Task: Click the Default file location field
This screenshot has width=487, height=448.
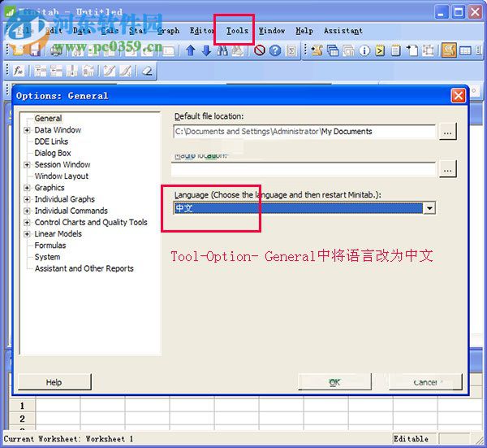Action: (x=304, y=132)
